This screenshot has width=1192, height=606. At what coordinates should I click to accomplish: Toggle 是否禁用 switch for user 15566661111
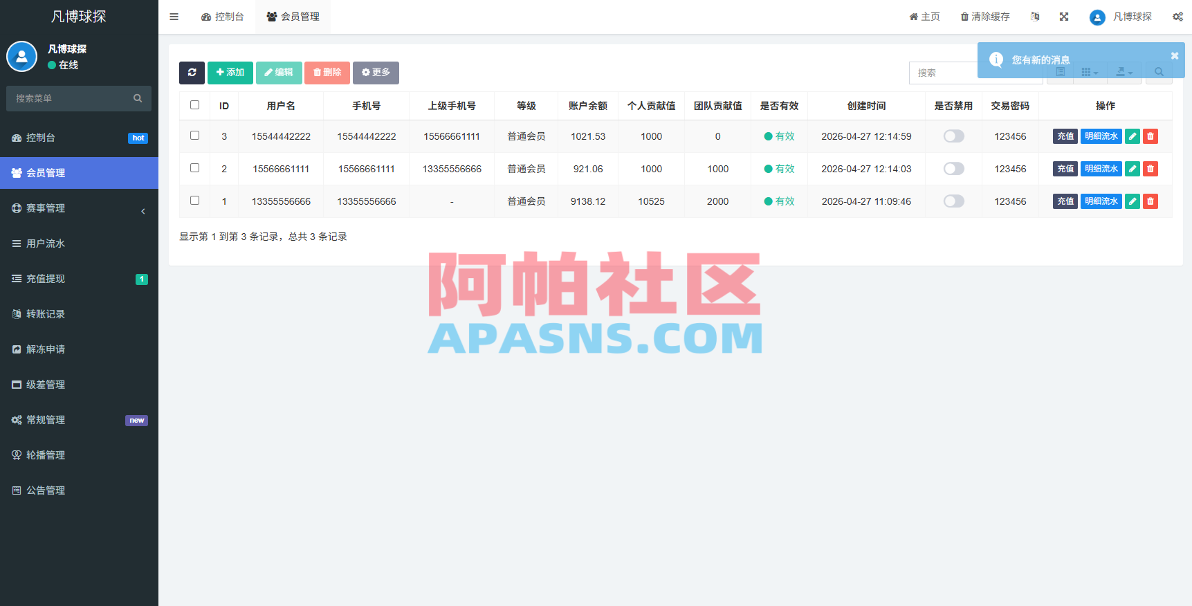tap(953, 169)
